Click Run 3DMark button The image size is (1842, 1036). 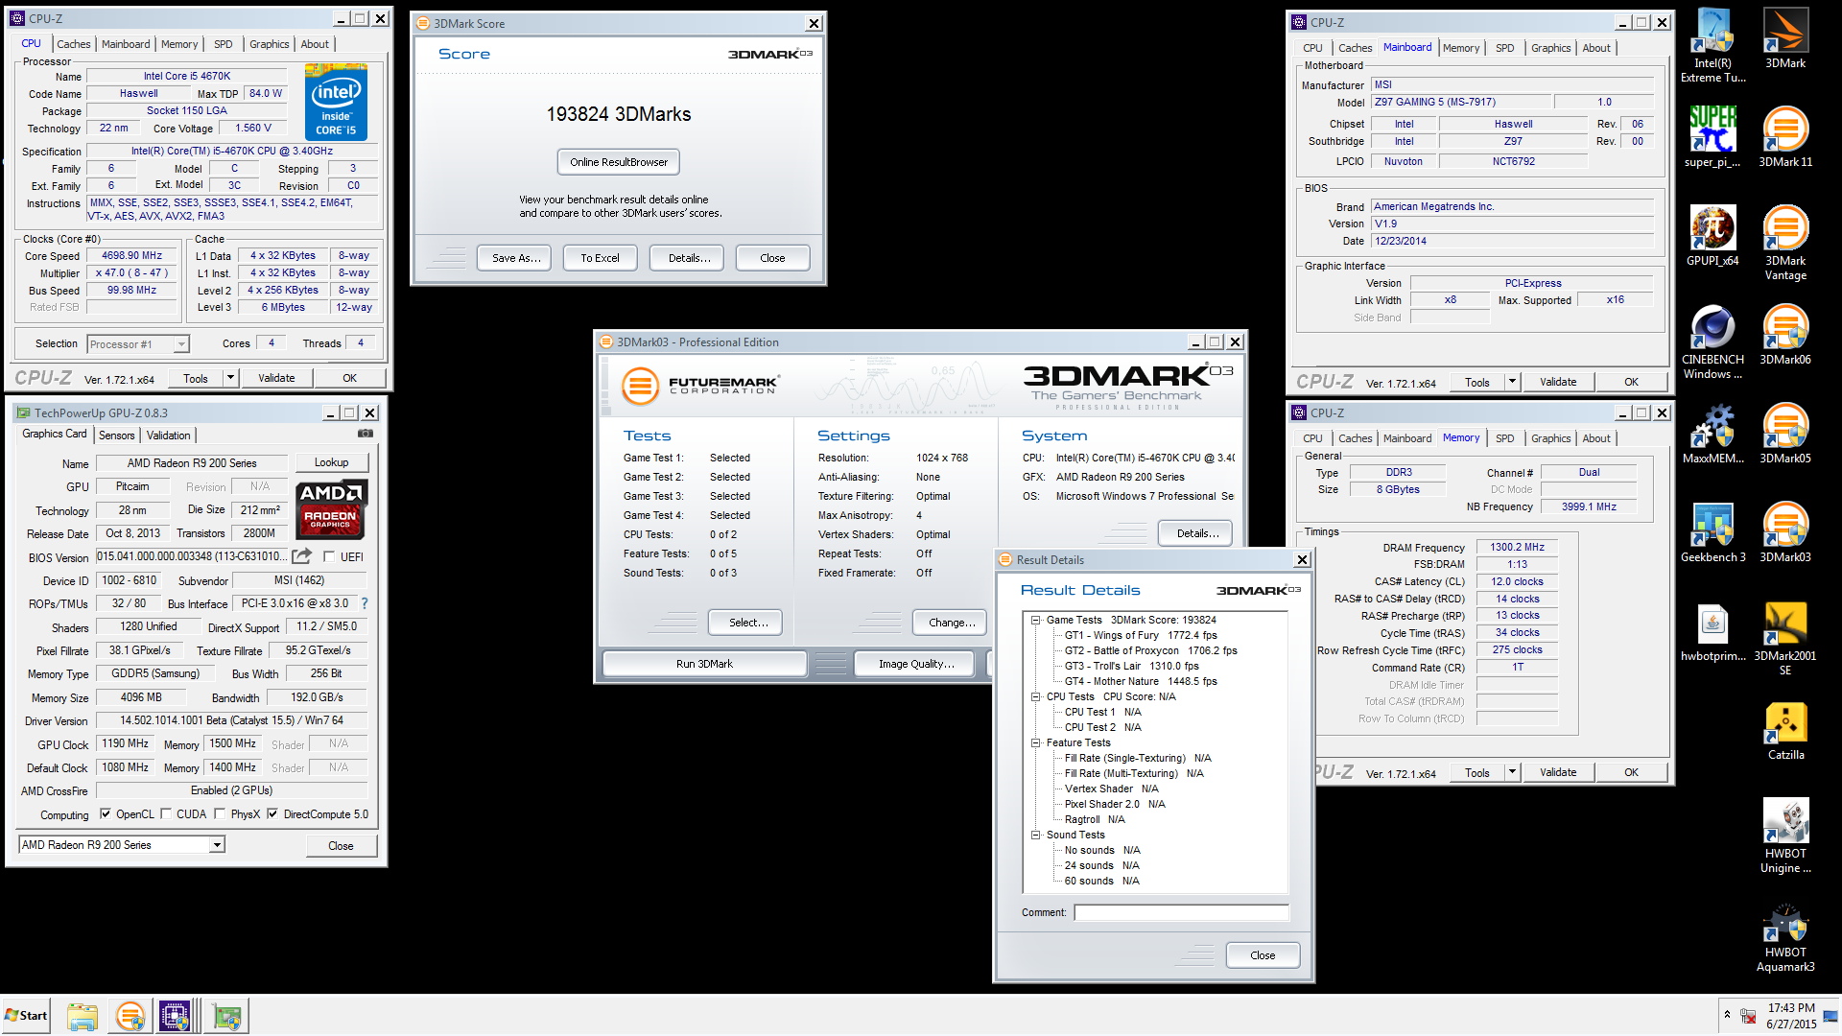tap(704, 664)
